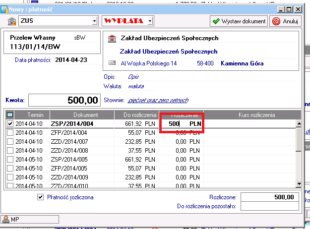This screenshot has width=310, height=229.
Task: Open the ZUS account dropdown arrow
Action: (95, 21)
